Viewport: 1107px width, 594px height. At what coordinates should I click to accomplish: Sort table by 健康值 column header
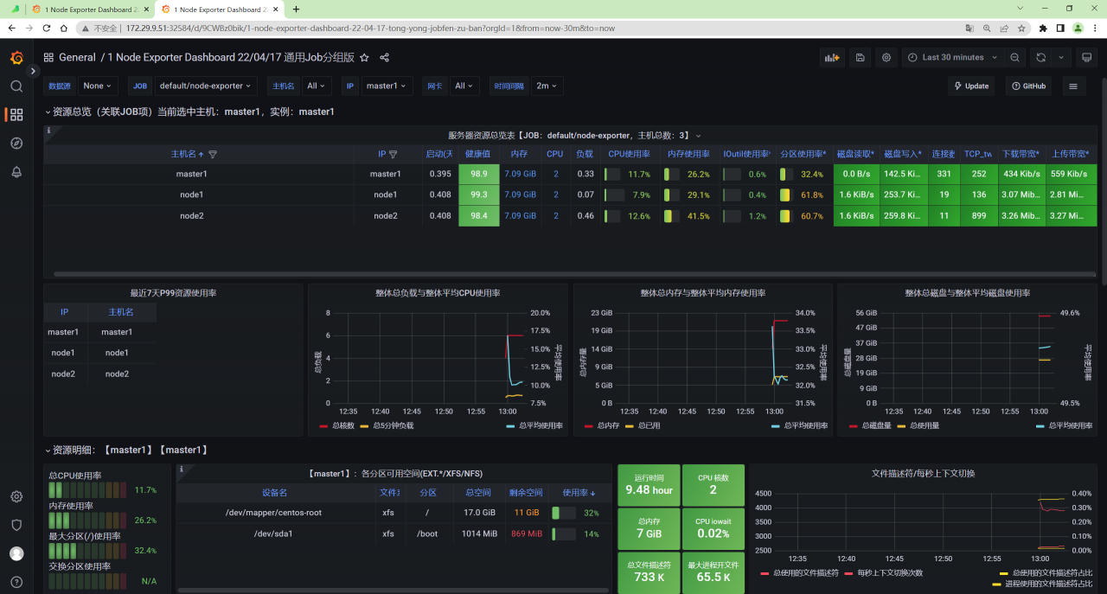(x=478, y=154)
